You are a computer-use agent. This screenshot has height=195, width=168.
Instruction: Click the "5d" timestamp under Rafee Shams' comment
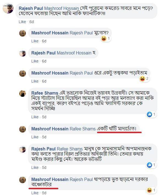coord(44,117)
